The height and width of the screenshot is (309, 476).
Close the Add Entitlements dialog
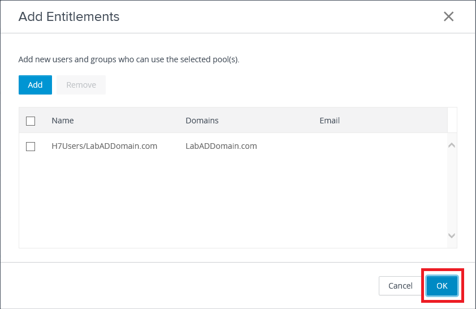point(448,16)
